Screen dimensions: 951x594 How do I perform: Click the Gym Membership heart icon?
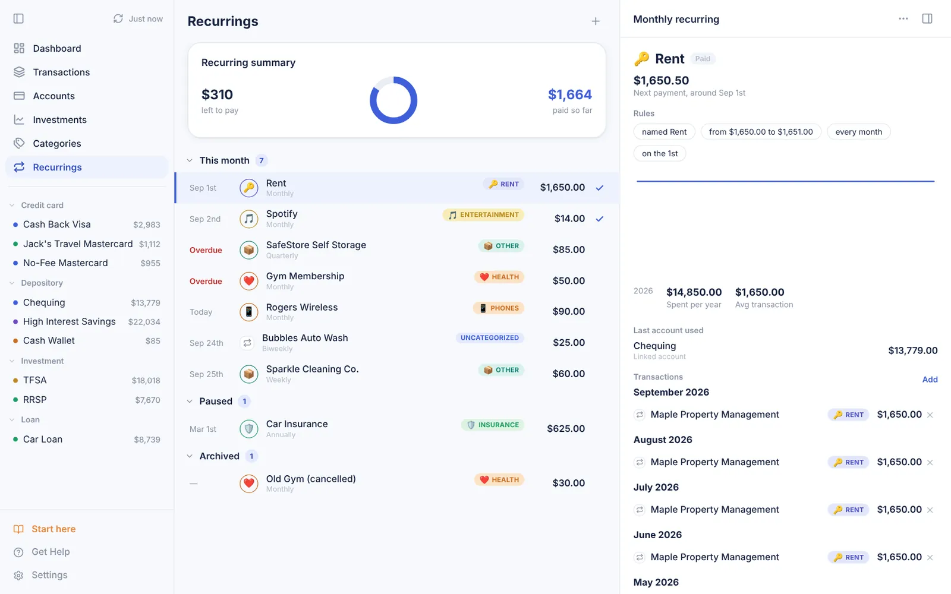pos(249,281)
